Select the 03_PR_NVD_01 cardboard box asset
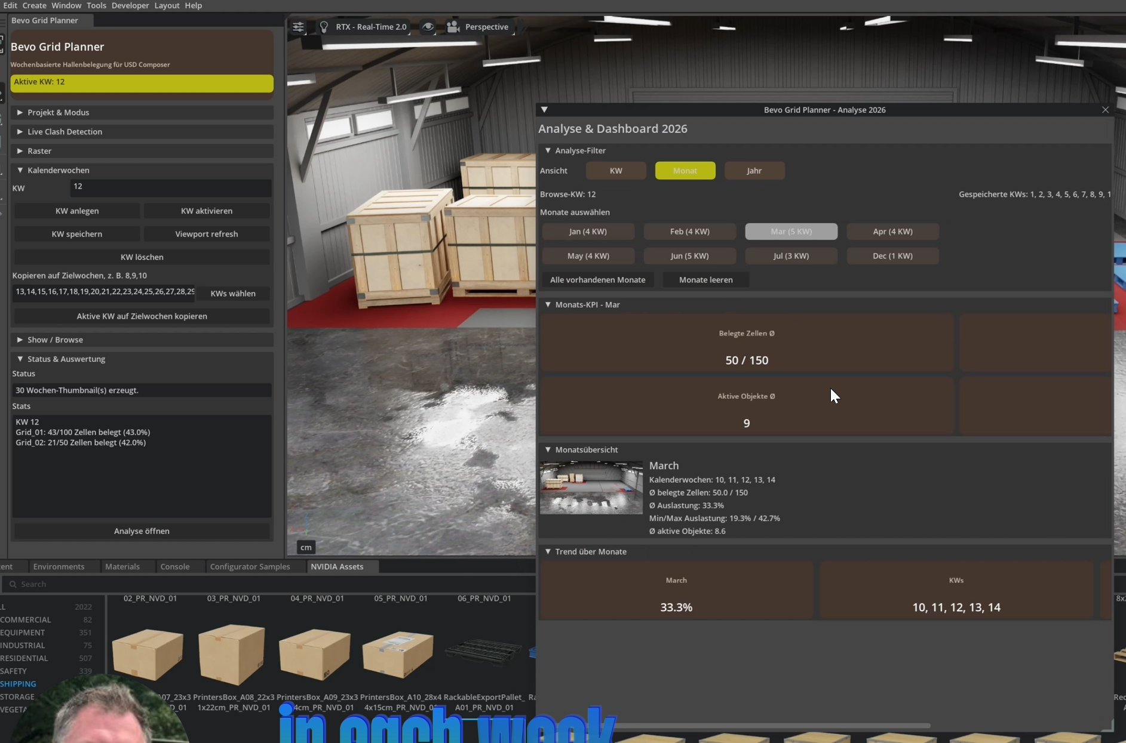Image resolution: width=1126 pixels, height=743 pixels. [232, 654]
